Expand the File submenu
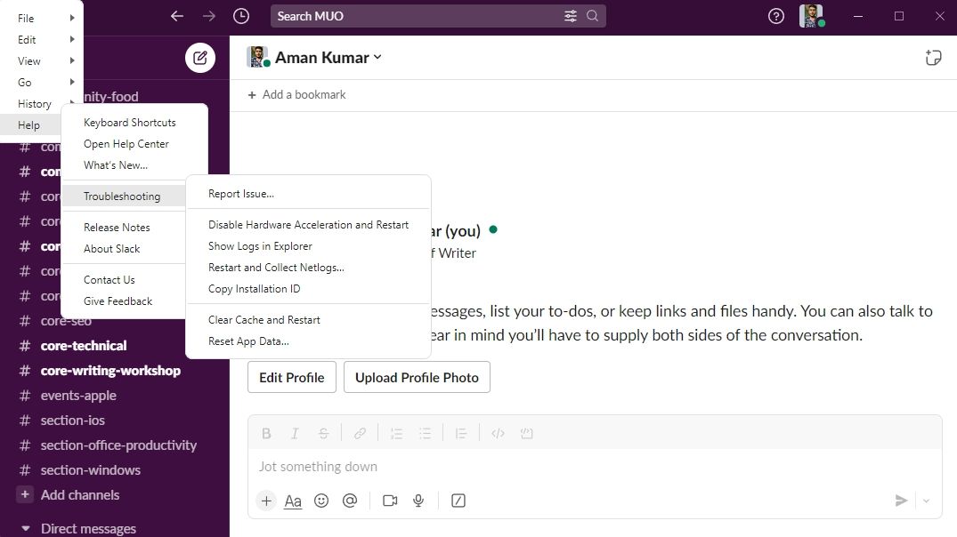957x537 pixels. (42, 19)
